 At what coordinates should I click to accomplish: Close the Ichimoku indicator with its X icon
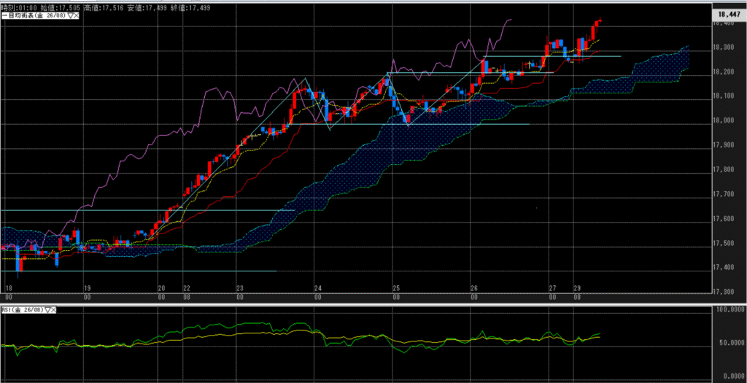76,15
